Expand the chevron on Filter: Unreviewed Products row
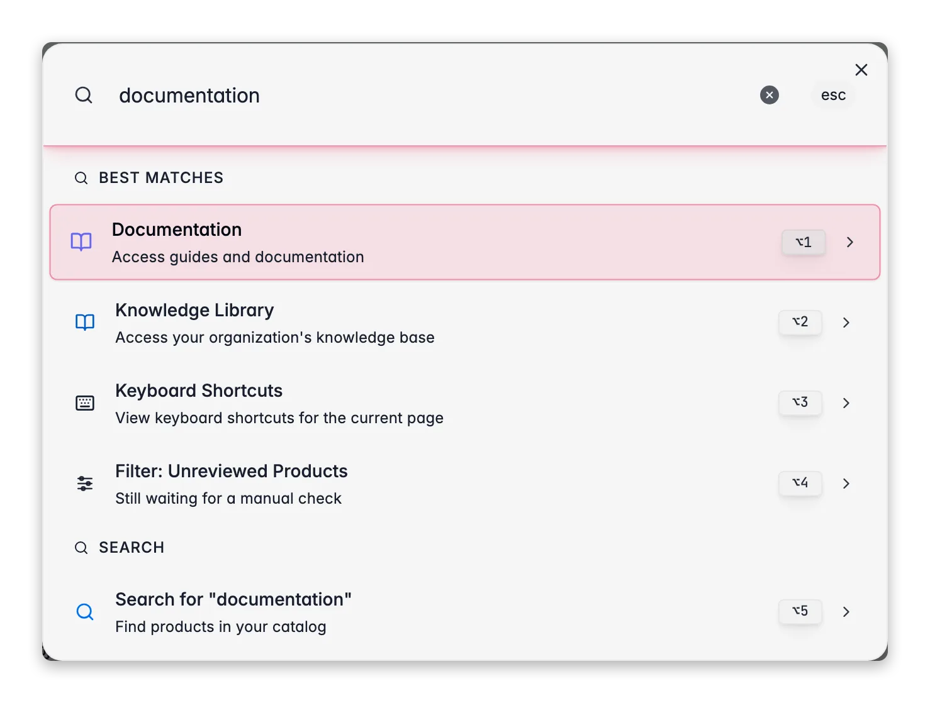The image size is (930, 703). click(846, 484)
